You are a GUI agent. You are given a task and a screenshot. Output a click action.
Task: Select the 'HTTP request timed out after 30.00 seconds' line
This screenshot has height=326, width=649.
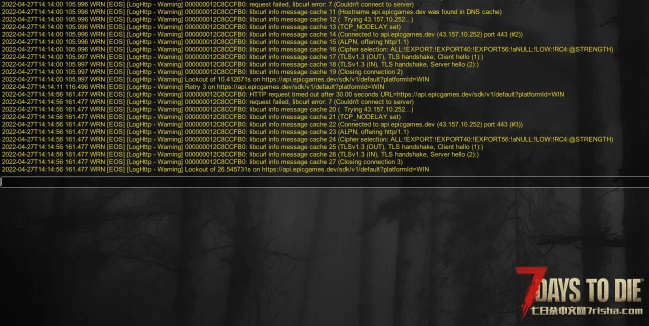283,94
